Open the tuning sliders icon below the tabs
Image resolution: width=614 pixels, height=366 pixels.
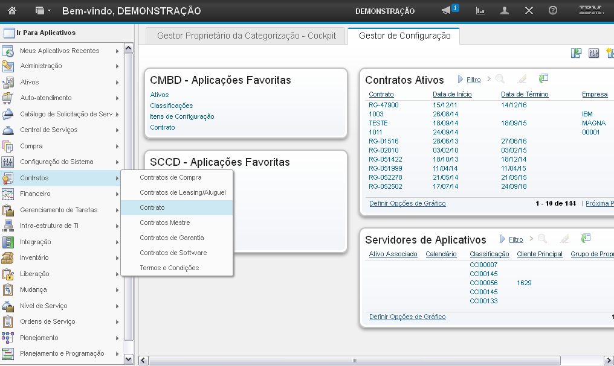[593, 53]
